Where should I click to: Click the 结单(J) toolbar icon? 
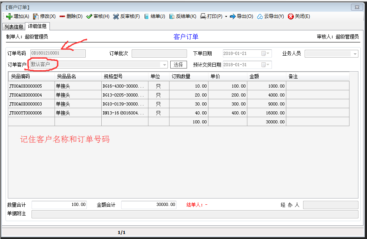[x=146, y=16]
